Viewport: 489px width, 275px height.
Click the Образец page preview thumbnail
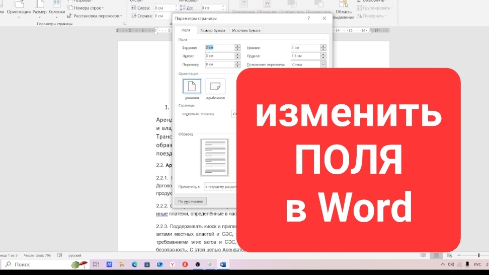pyautogui.click(x=214, y=157)
